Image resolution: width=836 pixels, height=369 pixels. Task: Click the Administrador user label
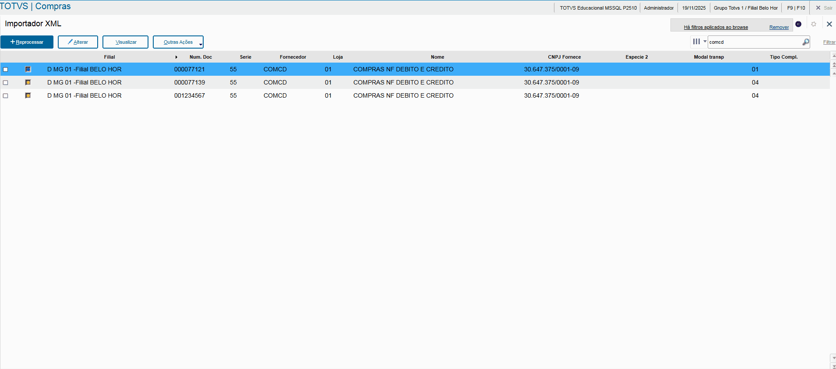coord(659,8)
